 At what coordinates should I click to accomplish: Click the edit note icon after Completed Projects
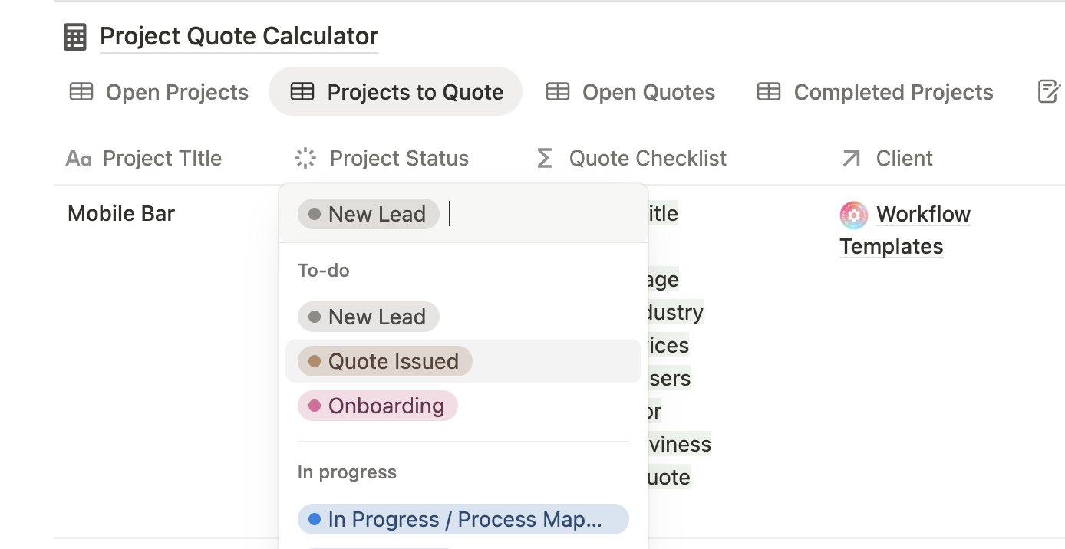click(x=1049, y=92)
